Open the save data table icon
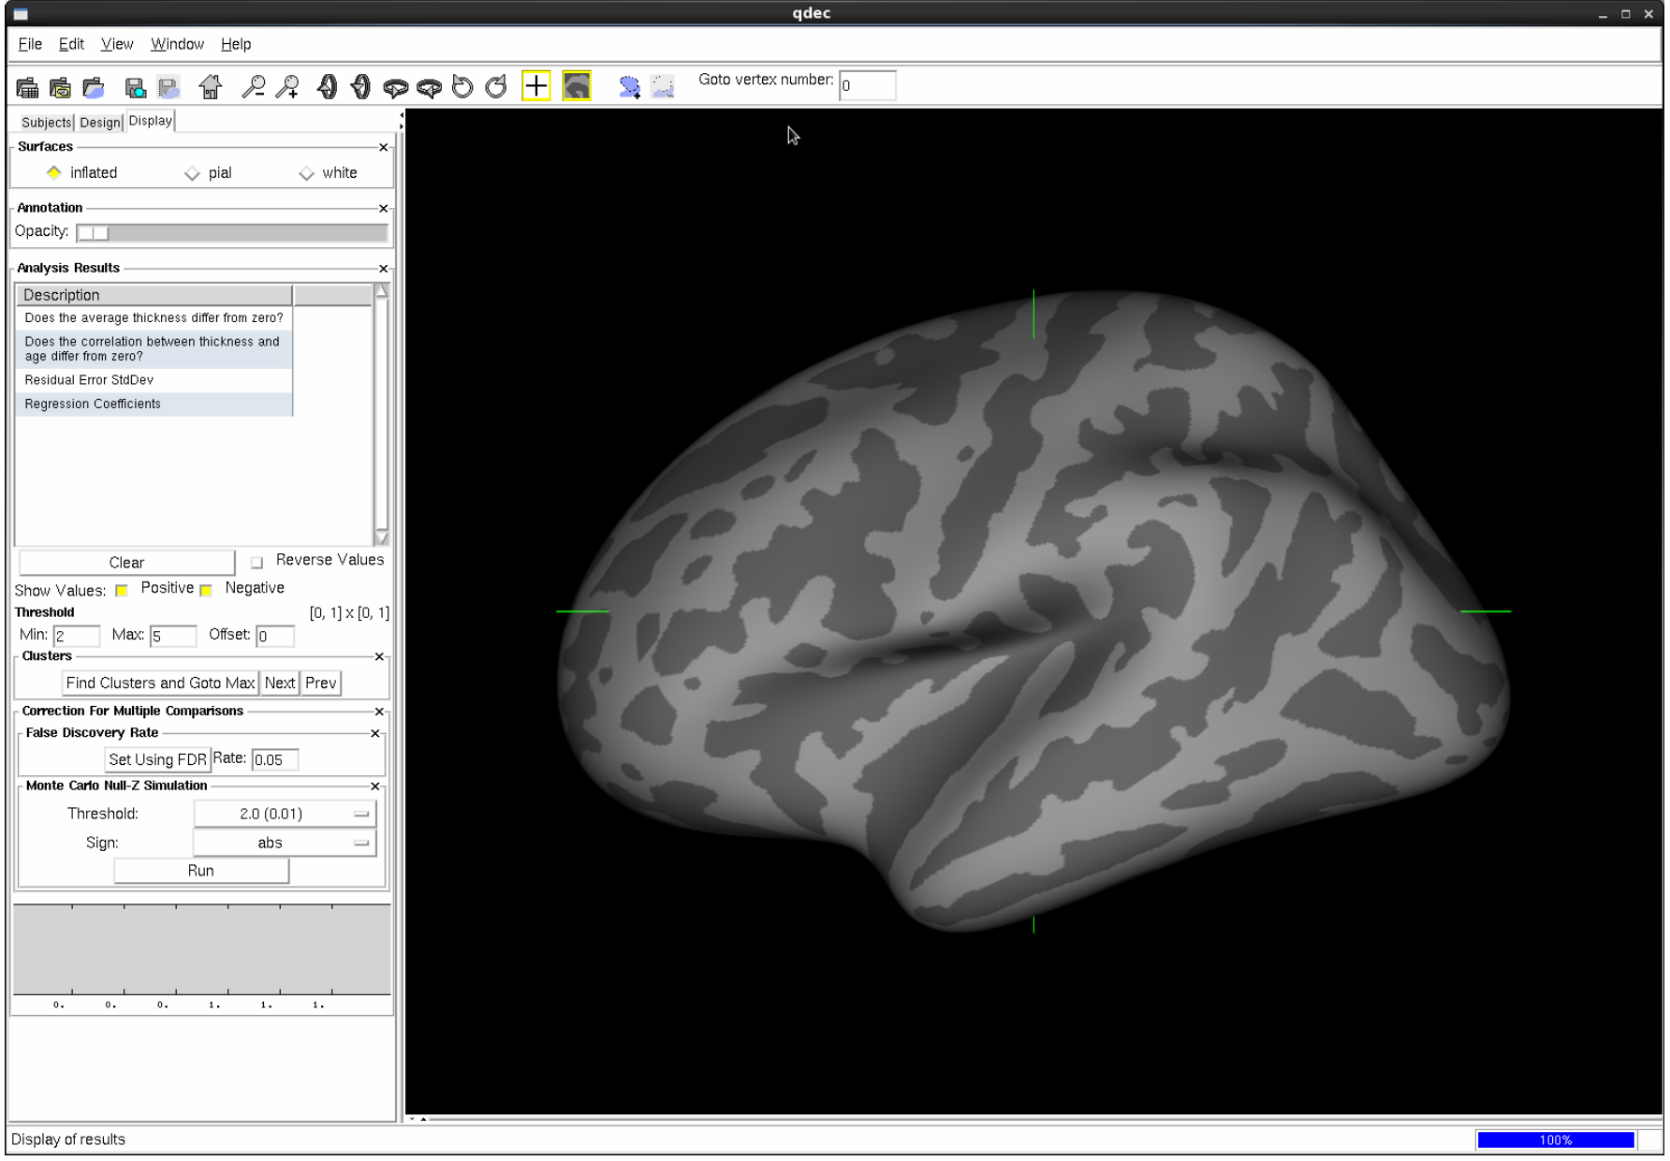The image size is (1670, 1161). click(135, 85)
